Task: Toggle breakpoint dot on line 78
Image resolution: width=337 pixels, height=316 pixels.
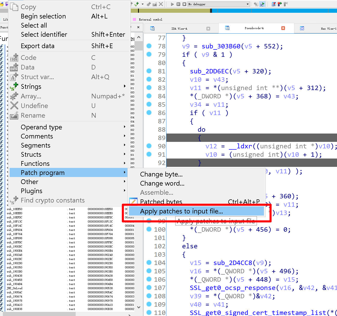Action: point(149,46)
